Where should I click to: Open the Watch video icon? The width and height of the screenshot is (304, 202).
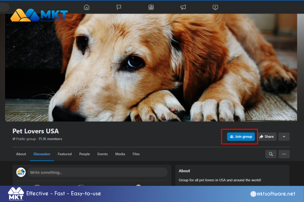(215, 7)
